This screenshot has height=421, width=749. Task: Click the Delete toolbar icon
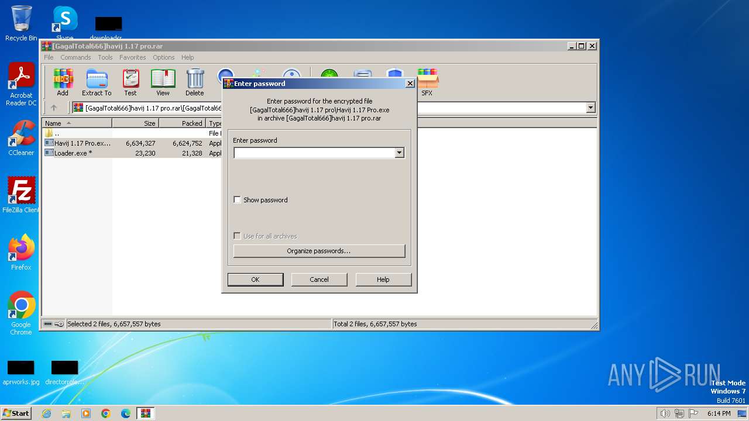click(195, 82)
